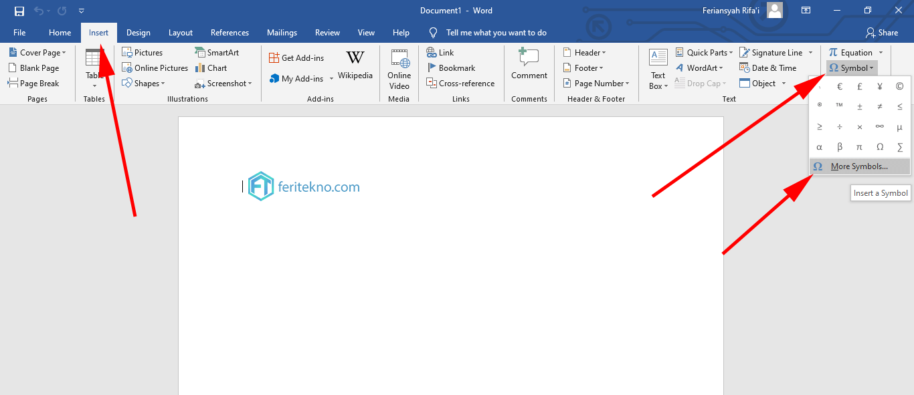Insert Date & Time

pyautogui.click(x=767, y=68)
